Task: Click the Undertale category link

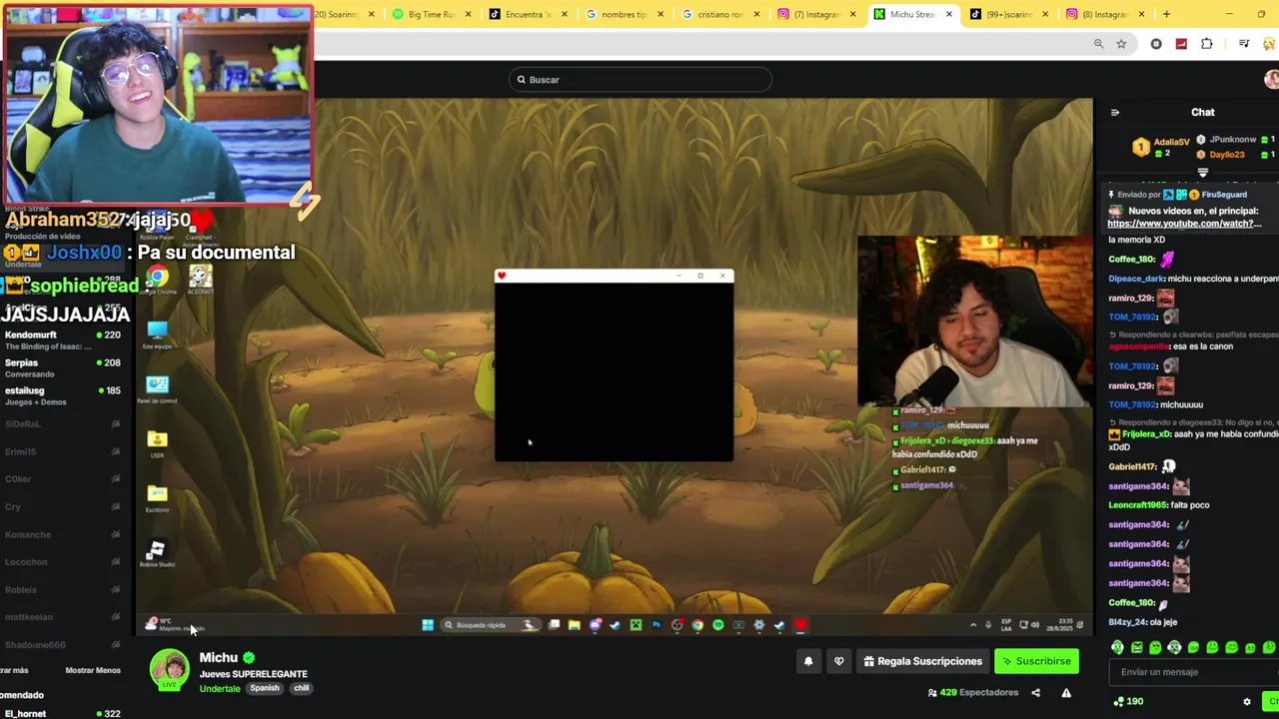Action: point(220,688)
